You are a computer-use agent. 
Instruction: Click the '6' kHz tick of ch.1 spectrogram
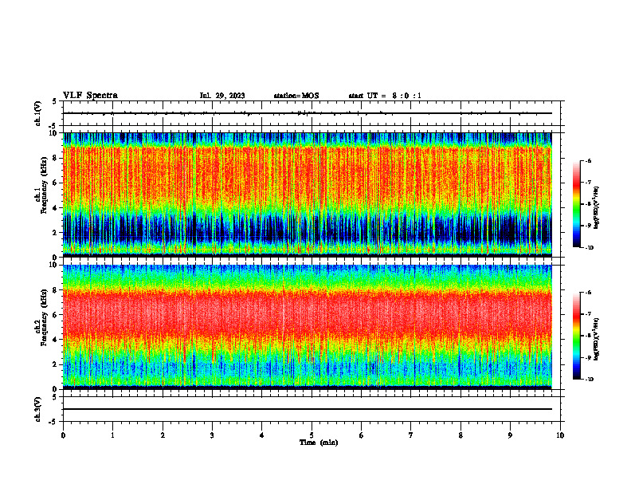(x=55, y=183)
